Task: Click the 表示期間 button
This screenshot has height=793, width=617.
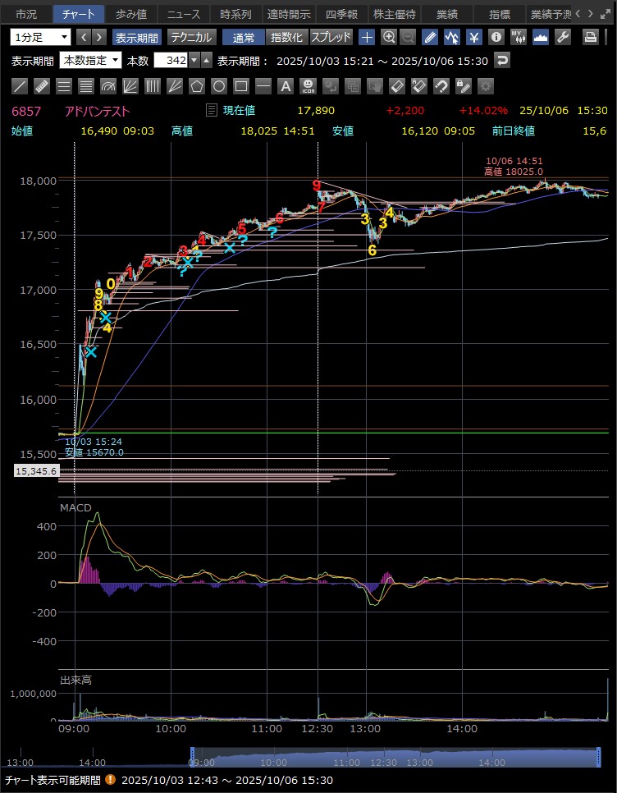Action: coord(136,37)
